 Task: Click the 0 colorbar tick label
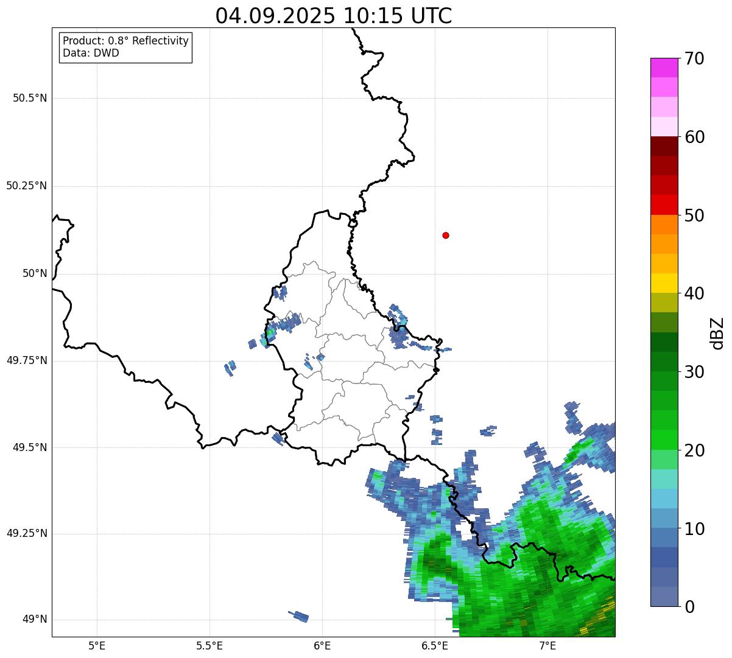pos(689,607)
